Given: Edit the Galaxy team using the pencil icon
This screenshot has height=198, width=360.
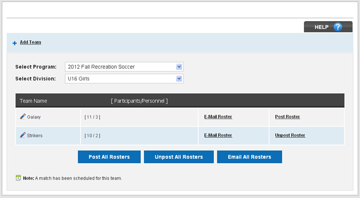Looking at the screenshot, I should point(23,116).
